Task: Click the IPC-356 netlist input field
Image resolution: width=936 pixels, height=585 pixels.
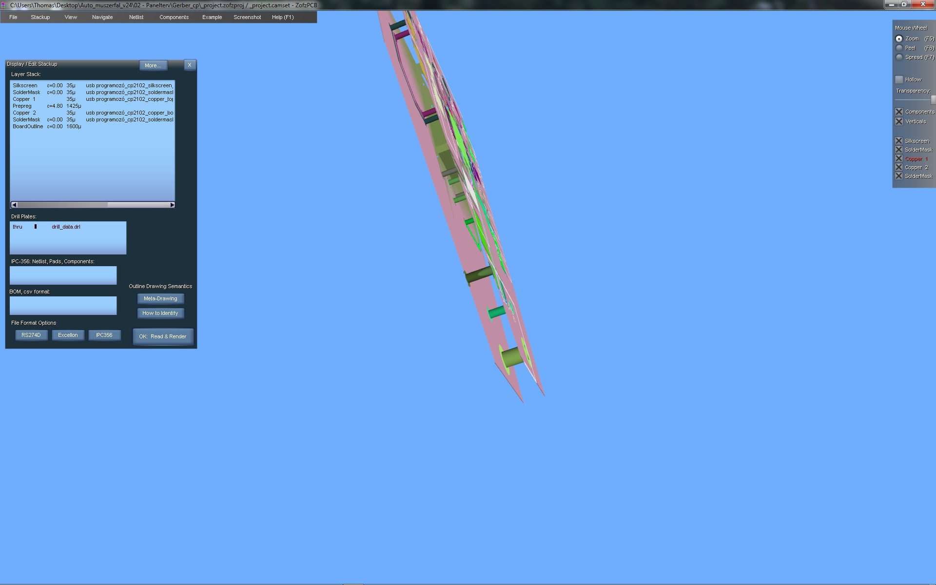Action: coord(63,275)
